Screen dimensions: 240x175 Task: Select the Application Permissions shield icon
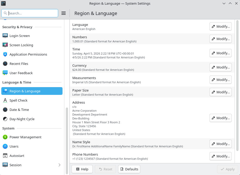5,54
